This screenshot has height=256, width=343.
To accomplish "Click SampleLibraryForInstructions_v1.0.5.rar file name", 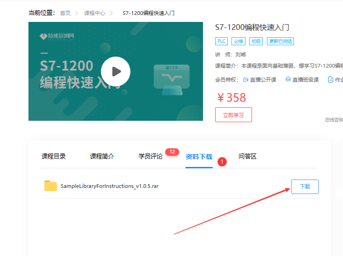I will point(110,186).
